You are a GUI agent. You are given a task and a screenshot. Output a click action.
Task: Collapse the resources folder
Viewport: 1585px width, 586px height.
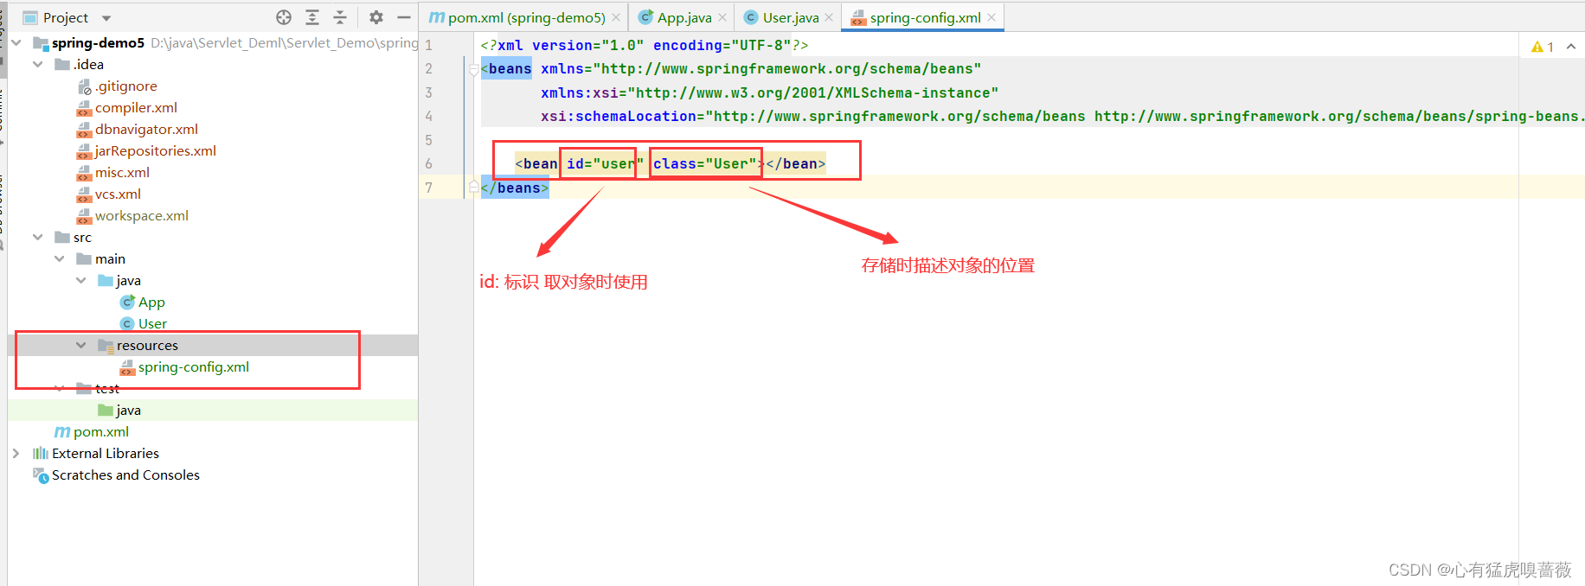pos(81,345)
